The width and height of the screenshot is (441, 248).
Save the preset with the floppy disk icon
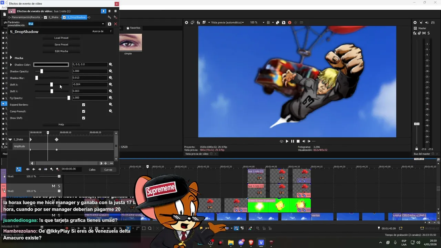point(110,24)
